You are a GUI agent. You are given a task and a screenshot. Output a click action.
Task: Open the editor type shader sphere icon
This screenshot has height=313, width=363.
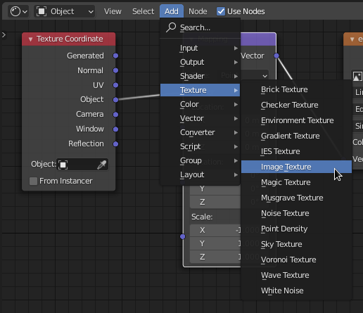pos(19,11)
